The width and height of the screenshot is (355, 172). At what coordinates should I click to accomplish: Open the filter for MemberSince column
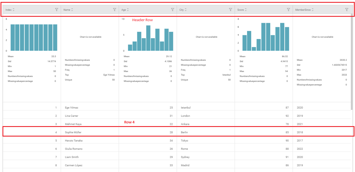tap(347, 10)
